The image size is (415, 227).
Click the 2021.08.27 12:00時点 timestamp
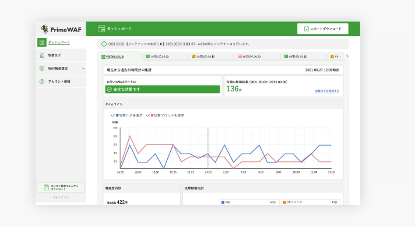[x=322, y=70]
